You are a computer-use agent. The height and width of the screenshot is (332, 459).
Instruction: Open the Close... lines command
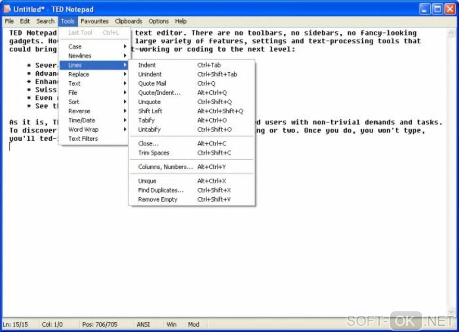pos(192,143)
